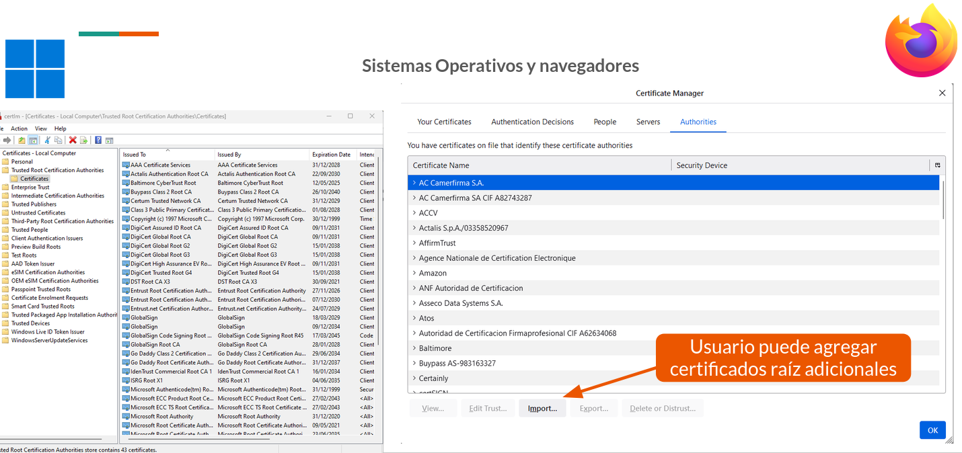Select Smart Card Trusted Roots tree item

click(43, 306)
